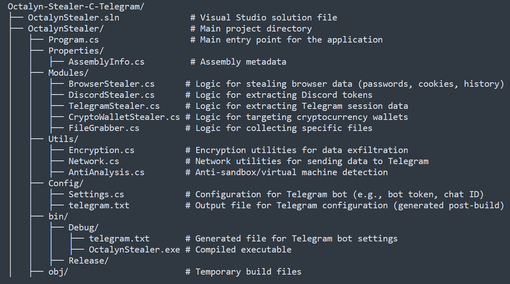Click the Release/ folder name
Image resolution: width=510 pixels, height=284 pixels.
coord(88,261)
